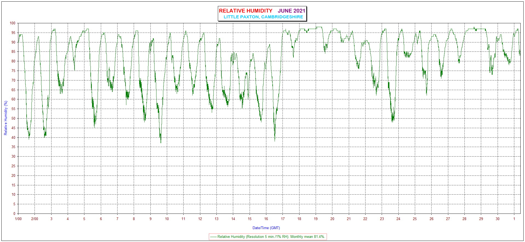Click the legend 'Monthly mean 81.4%' text

[x=307, y=237]
